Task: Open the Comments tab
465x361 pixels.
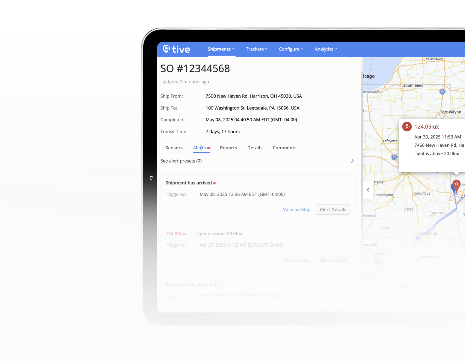Action: (x=285, y=148)
